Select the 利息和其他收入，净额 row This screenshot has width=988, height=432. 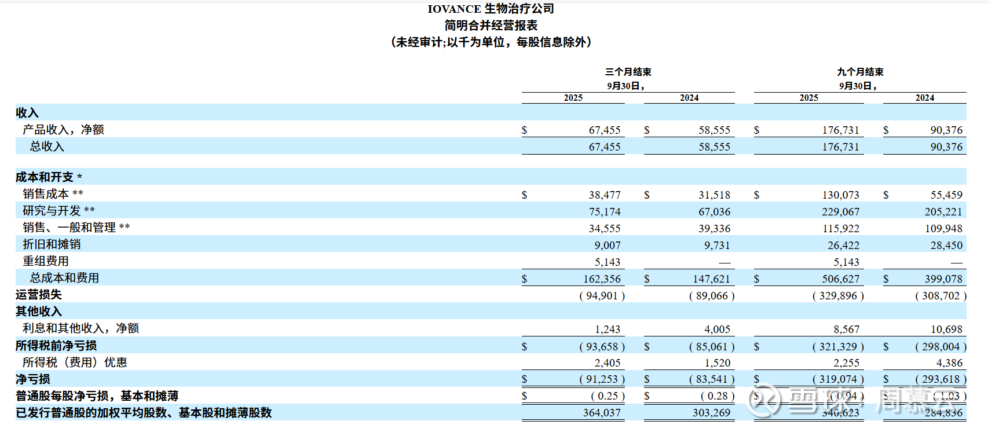pos(491,328)
